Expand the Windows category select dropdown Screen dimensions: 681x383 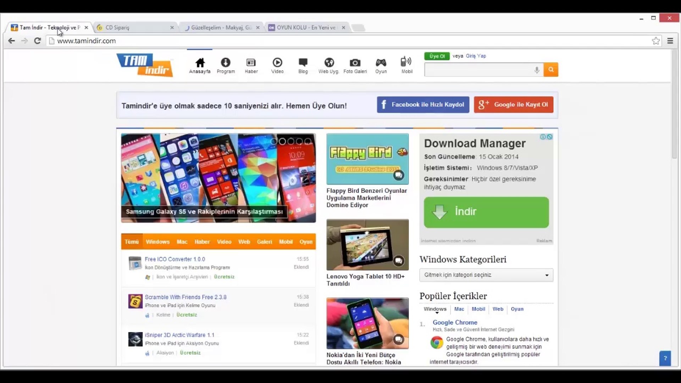(x=486, y=275)
